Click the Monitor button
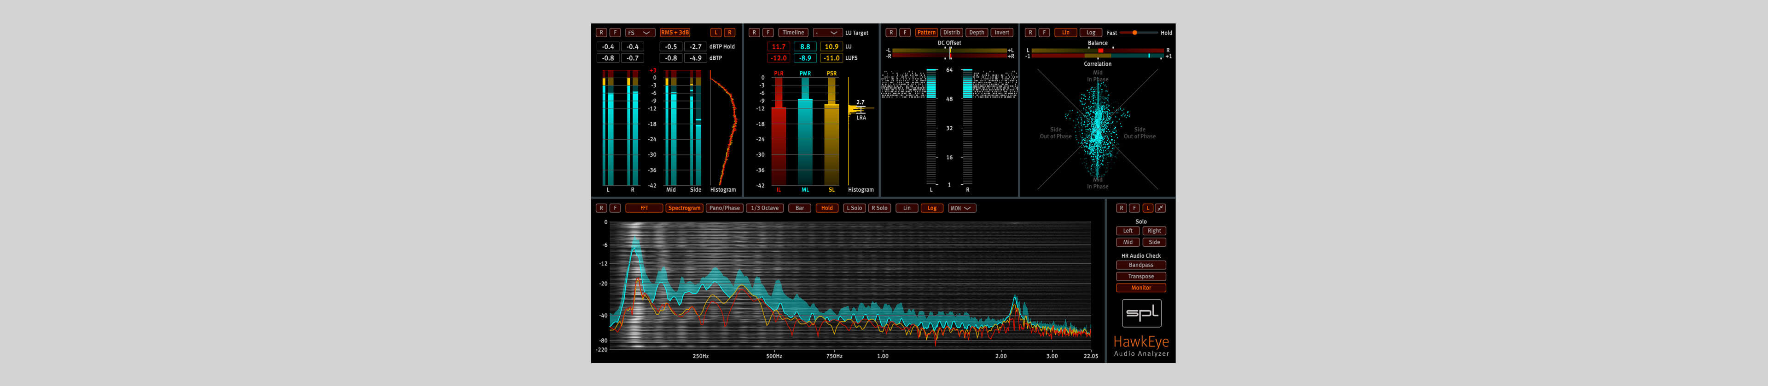The image size is (1768, 386). coord(1141,288)
